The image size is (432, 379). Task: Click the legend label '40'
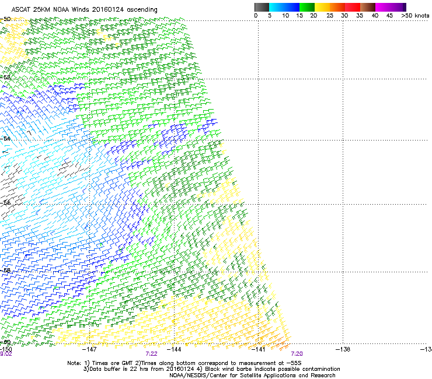375,16
